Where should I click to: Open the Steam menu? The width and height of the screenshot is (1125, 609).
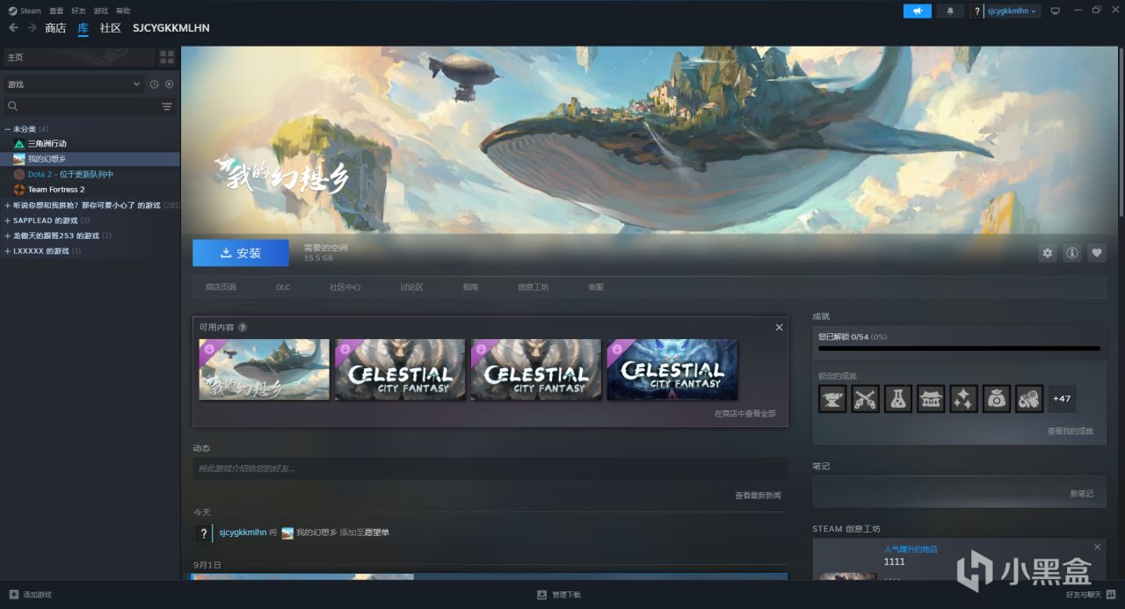(25, 11)
